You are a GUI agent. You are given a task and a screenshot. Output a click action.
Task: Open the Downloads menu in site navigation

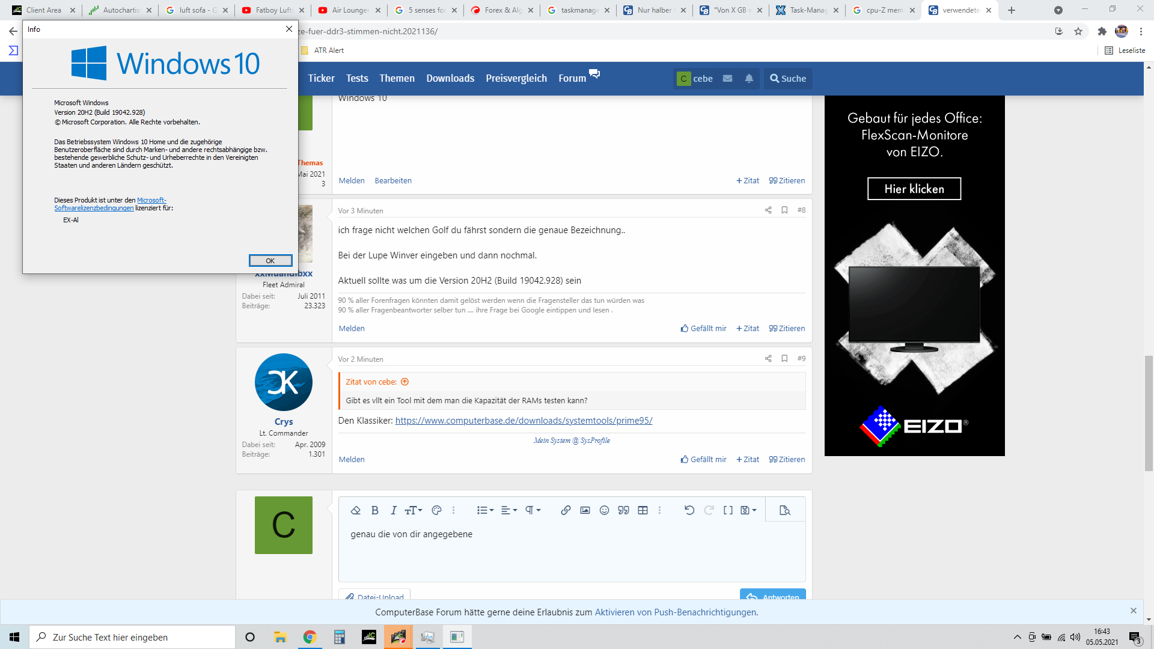[450, 78]
